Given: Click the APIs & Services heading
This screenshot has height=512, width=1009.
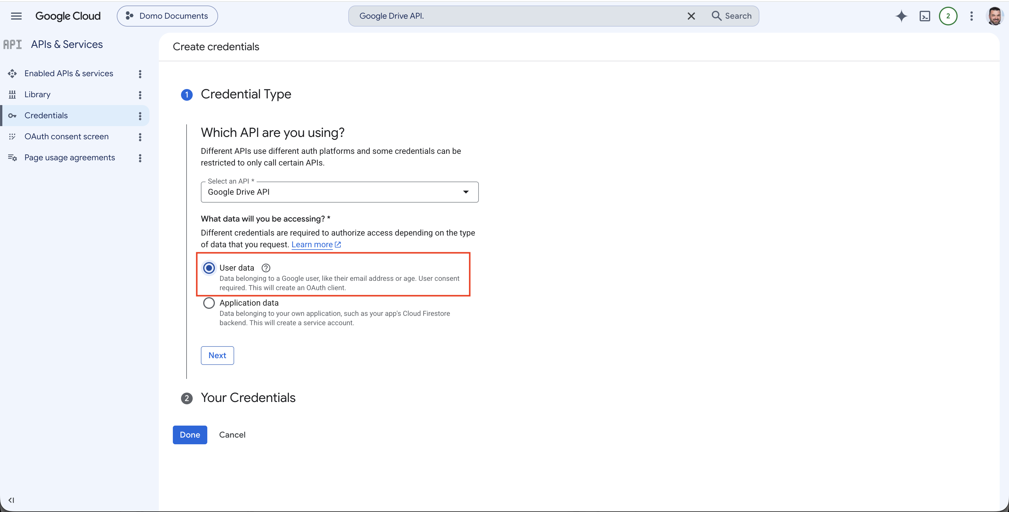Looking at the screenshot, I should point(67,45).
